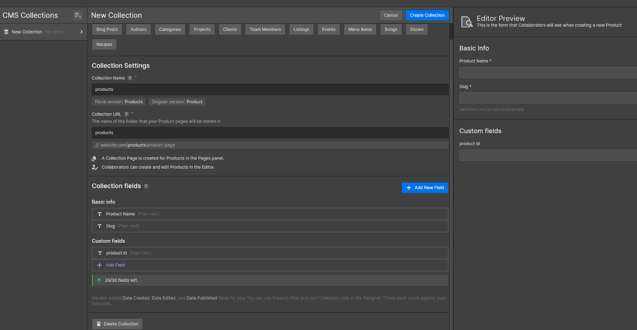Screen dimensions: 637x330
Task: Choose the Clients template
Action: 230,30
